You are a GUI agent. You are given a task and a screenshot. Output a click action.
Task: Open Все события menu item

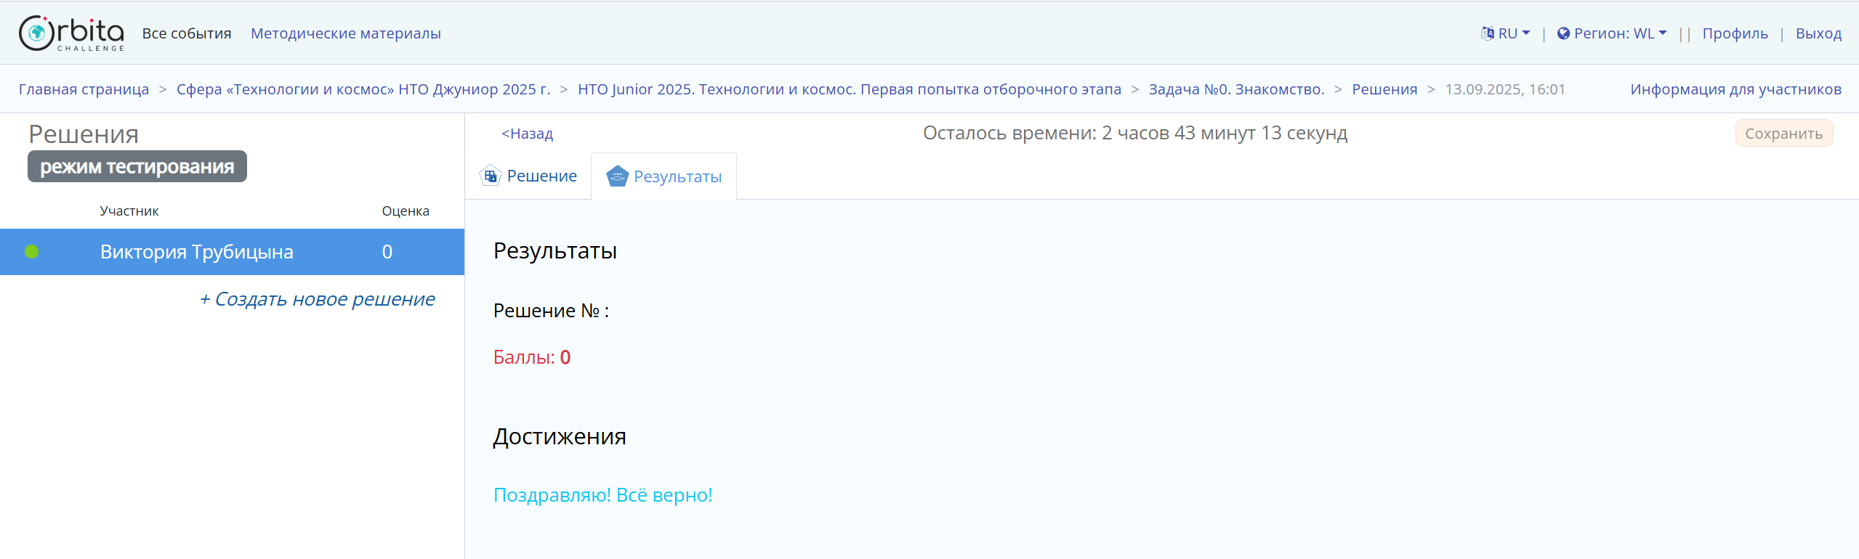coord(187,33)
